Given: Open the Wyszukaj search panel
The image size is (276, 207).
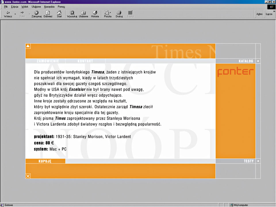Looking at the screenshot, I should (x=72, y=14).
